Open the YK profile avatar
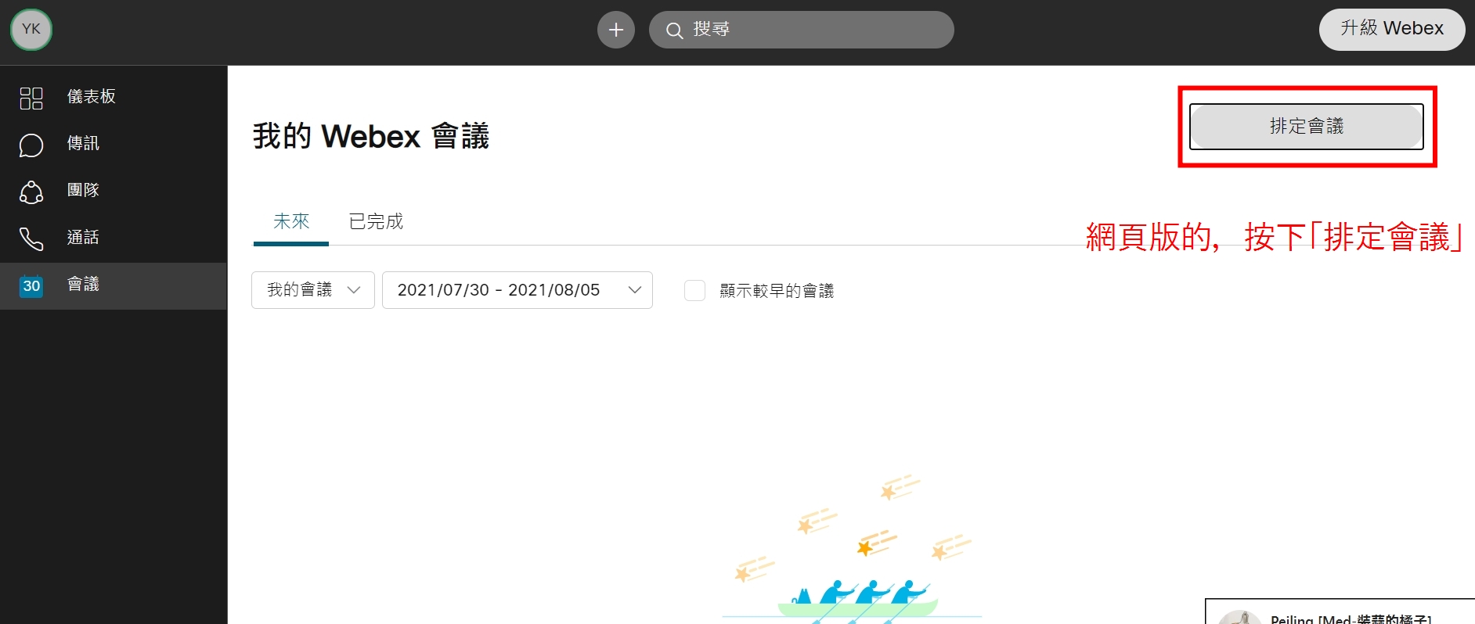The width and height of the screenshot is (1475, 624). 31,30
